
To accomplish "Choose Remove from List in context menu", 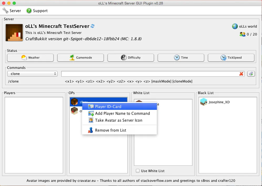I will pos(120,130).
